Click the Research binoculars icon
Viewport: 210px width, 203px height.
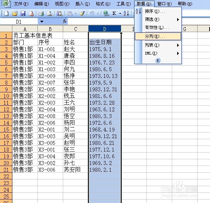pos(59,13)
